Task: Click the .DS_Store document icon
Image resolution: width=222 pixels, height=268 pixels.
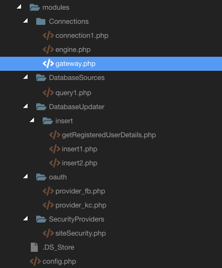Action: pos(34,247)
